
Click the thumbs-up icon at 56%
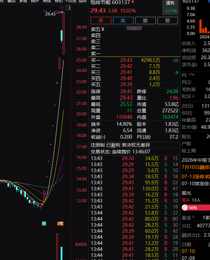point(185,208)
